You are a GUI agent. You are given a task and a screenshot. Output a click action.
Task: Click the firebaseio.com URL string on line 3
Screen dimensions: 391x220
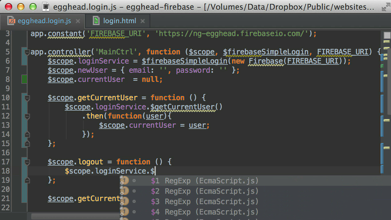(x=232, y=34)
